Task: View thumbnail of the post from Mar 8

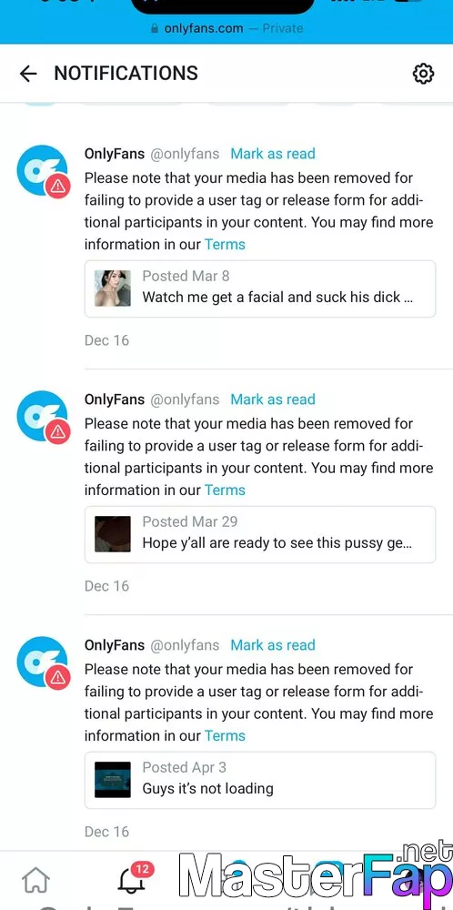Action: point(113,288)
